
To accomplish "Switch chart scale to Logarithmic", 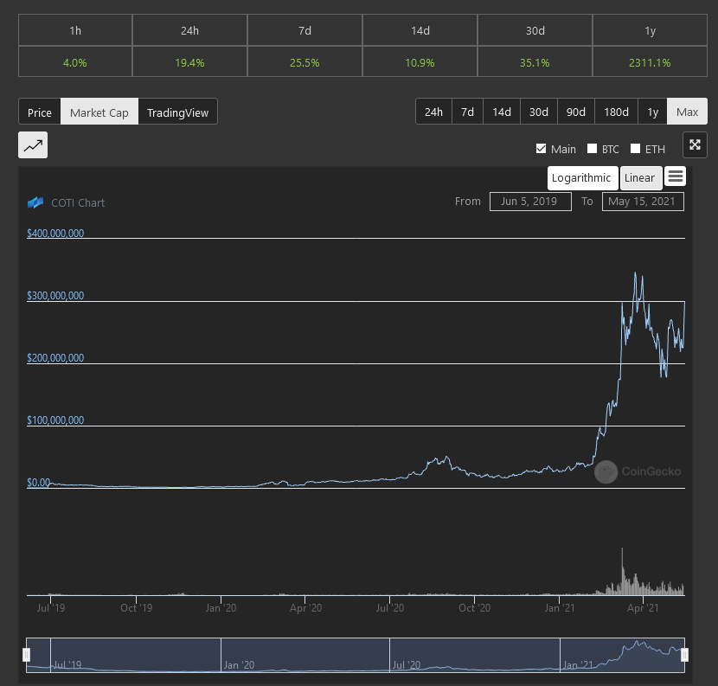I will (x=582, y=178).
